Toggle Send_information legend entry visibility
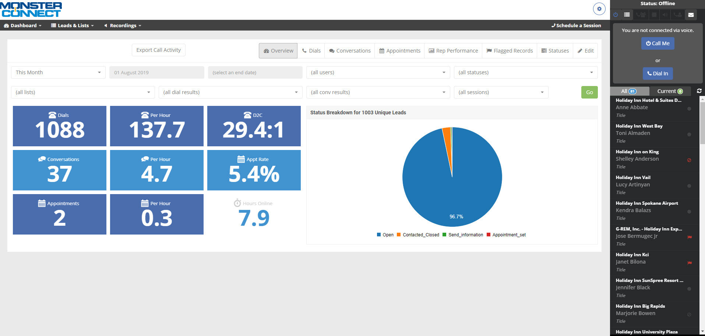 [x=463, y=235]
